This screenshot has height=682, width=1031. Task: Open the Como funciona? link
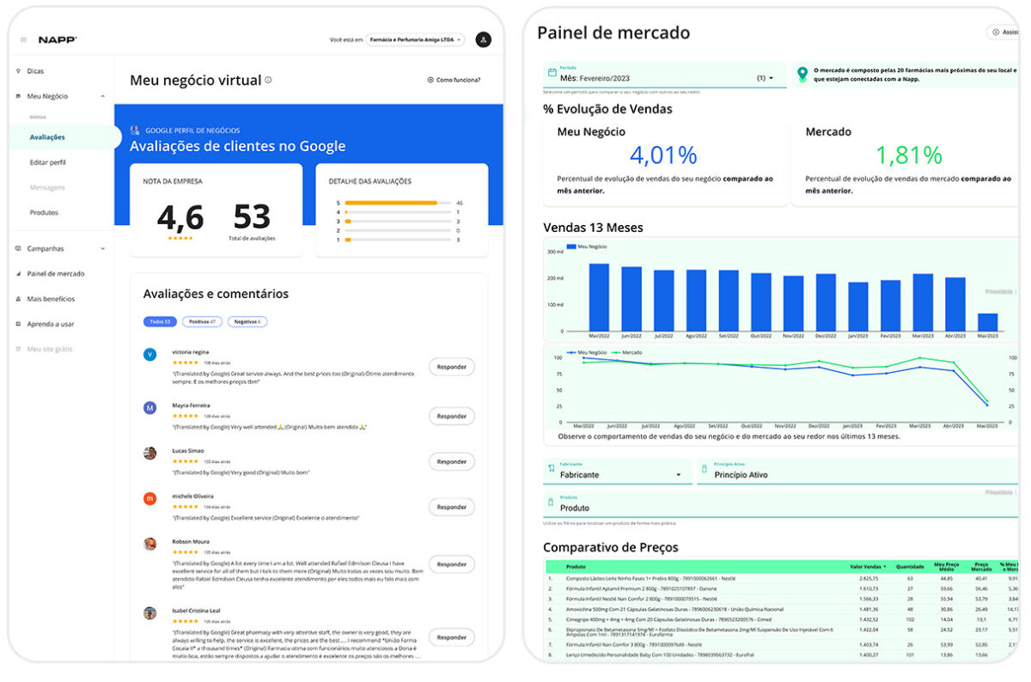(454, 80)
